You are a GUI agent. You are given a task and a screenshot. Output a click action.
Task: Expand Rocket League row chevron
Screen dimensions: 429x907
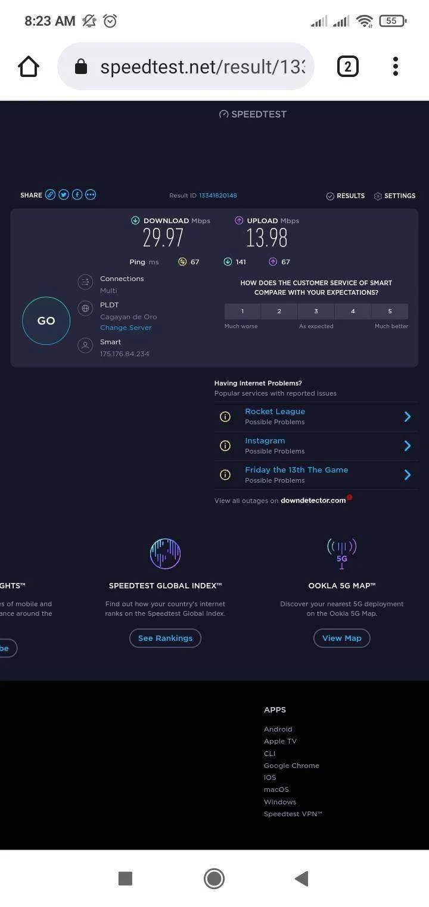tap(408, 417)
